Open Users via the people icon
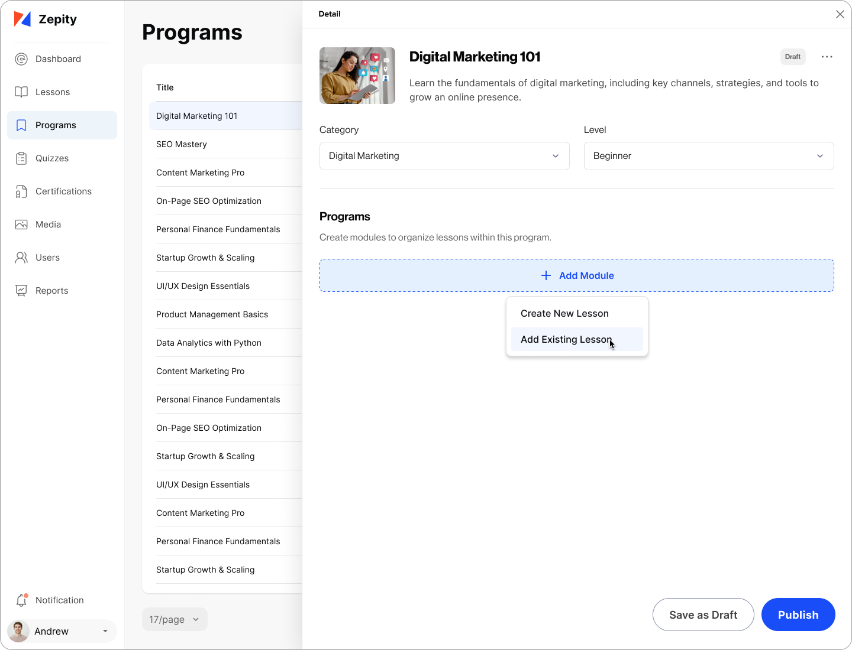 coord(21,258)
